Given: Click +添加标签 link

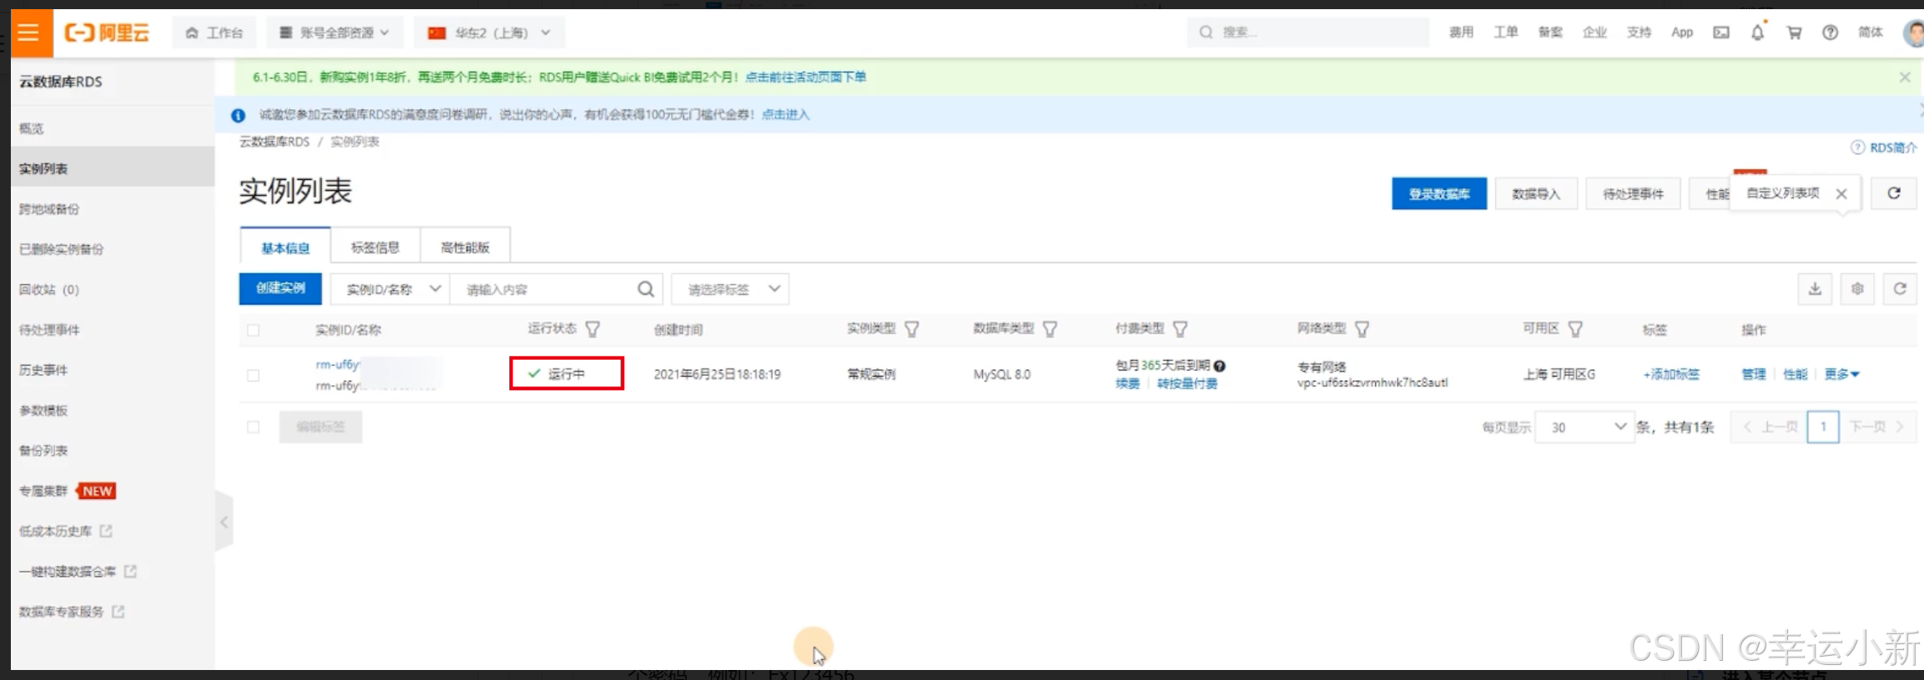Looking at the screenshot, I should 1671,374.
